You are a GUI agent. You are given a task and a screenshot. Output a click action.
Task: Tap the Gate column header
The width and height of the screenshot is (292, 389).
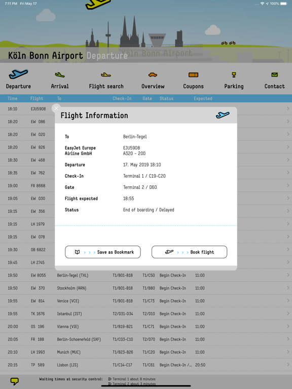(147, 98)
